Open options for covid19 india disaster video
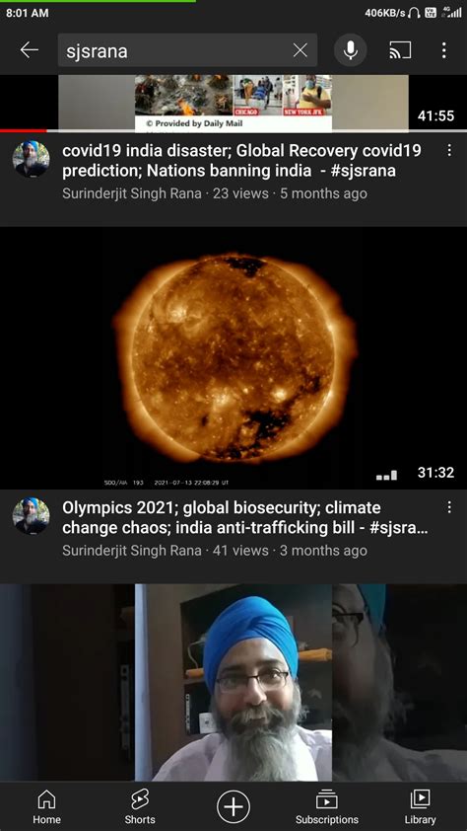The image size is (467, 831). [x=449, y=151]
